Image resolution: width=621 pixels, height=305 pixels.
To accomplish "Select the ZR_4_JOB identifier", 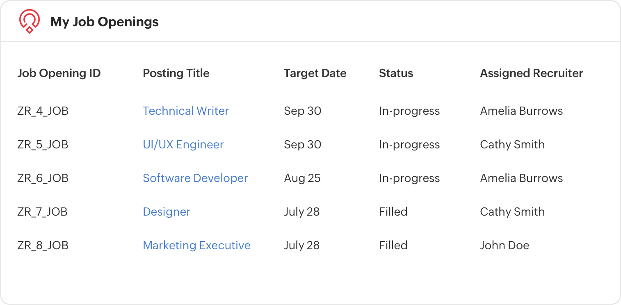I will [x=43, y=111].
